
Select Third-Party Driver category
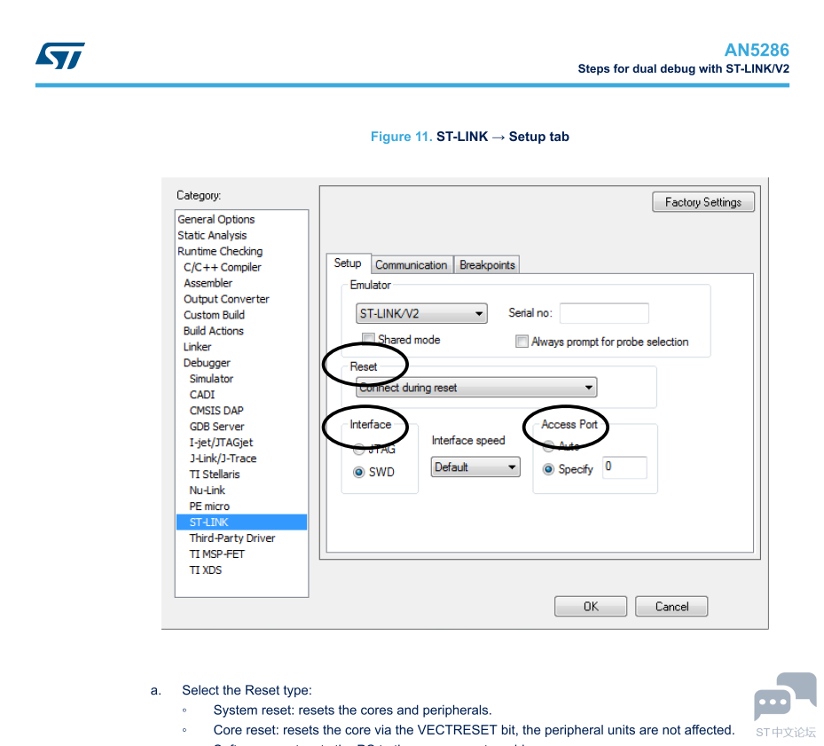(232, 538)
